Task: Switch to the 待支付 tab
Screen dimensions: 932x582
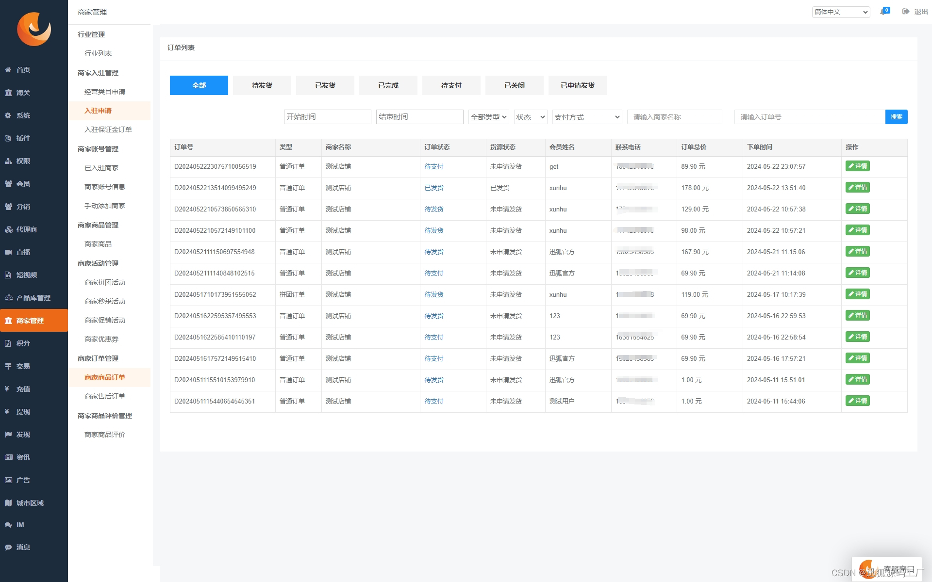Action: pos(451,85)
